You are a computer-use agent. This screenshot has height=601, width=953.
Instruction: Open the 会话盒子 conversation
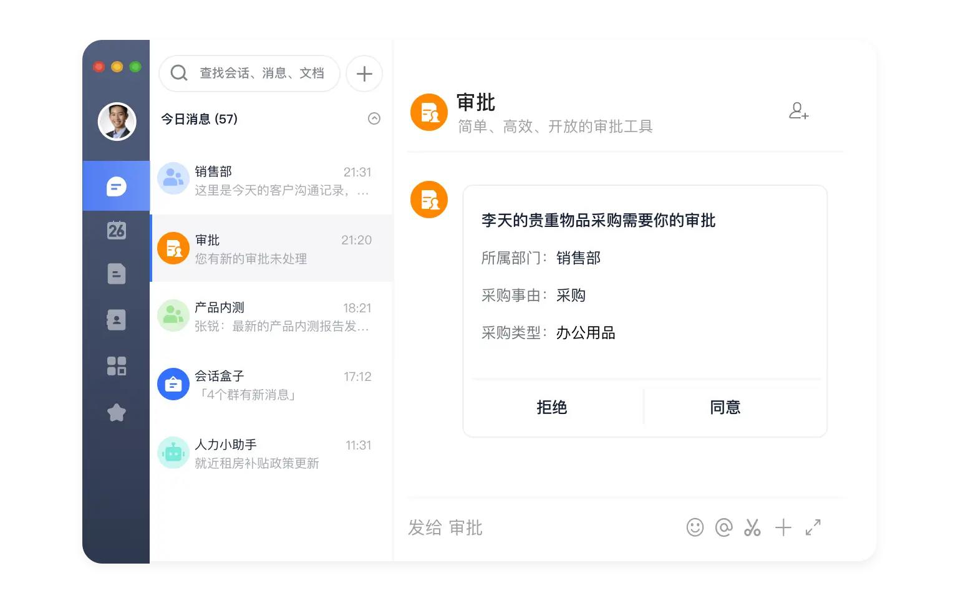coord(271,385)
